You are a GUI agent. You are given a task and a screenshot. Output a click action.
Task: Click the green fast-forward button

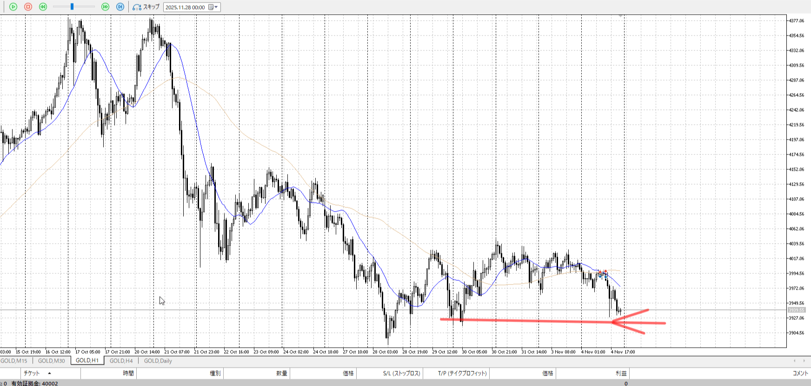coord(105,7)
